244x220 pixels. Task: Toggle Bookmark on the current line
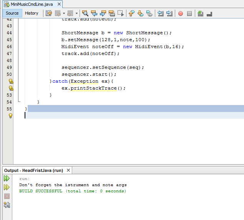pos(149,13)
